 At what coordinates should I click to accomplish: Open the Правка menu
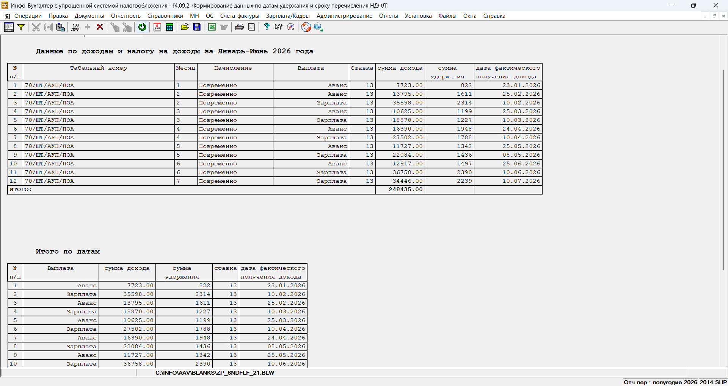[58, 16]
